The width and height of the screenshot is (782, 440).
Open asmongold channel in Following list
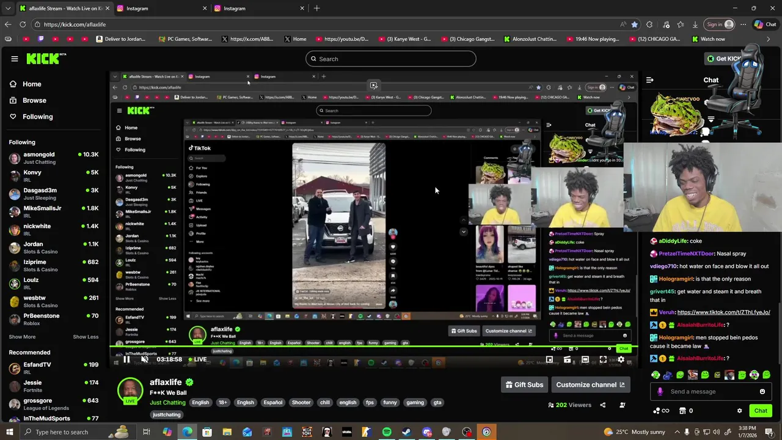[x=54, y=158]
